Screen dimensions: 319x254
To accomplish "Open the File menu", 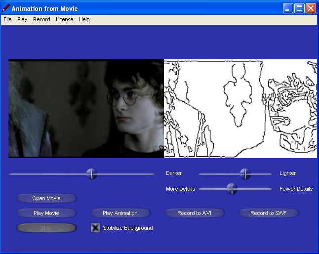I will [x=7, y=19].
